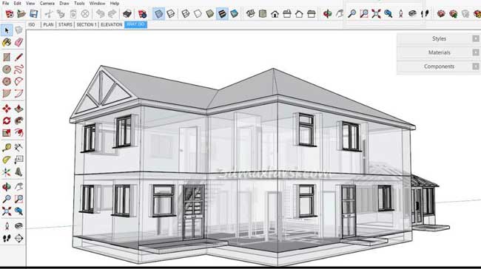Open the Draw menu

pos(64,4)
